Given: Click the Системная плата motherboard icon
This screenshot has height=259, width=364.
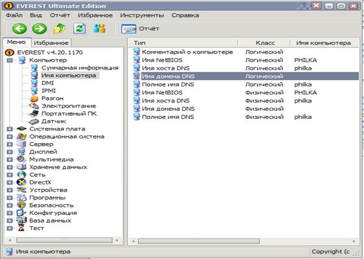Looking at the screenshot, I should coord(22,129).
